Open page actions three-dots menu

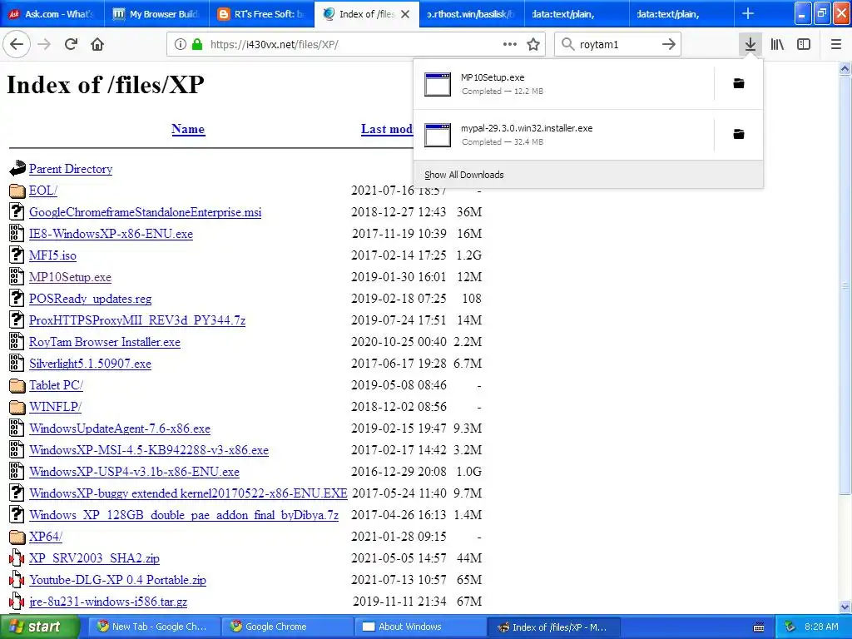[510, 44]
